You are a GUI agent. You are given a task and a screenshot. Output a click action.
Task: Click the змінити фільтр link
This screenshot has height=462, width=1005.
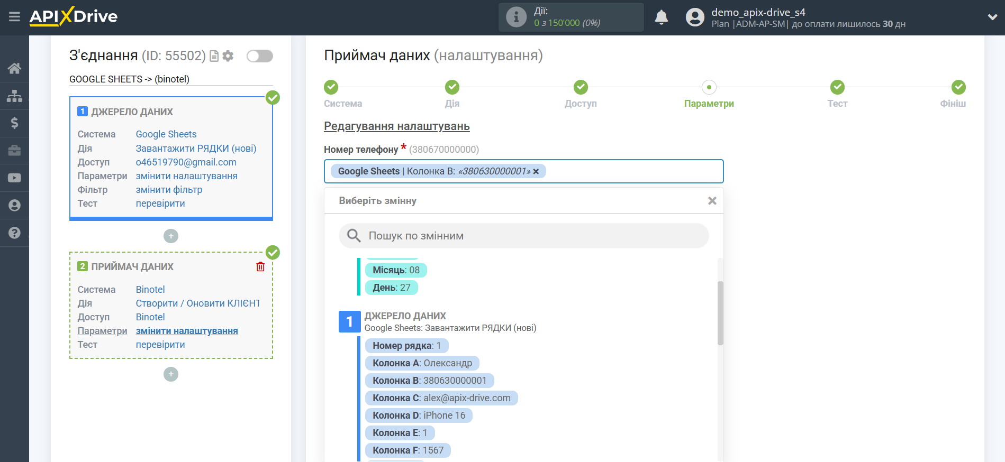[169, 190]
